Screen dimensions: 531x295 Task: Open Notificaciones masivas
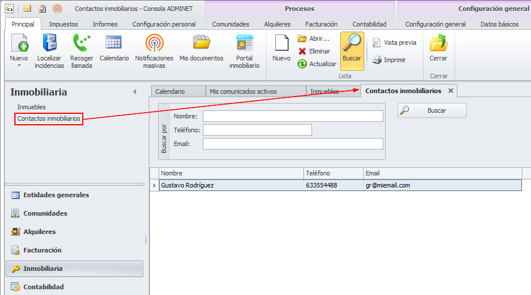[x=154, y=52]
